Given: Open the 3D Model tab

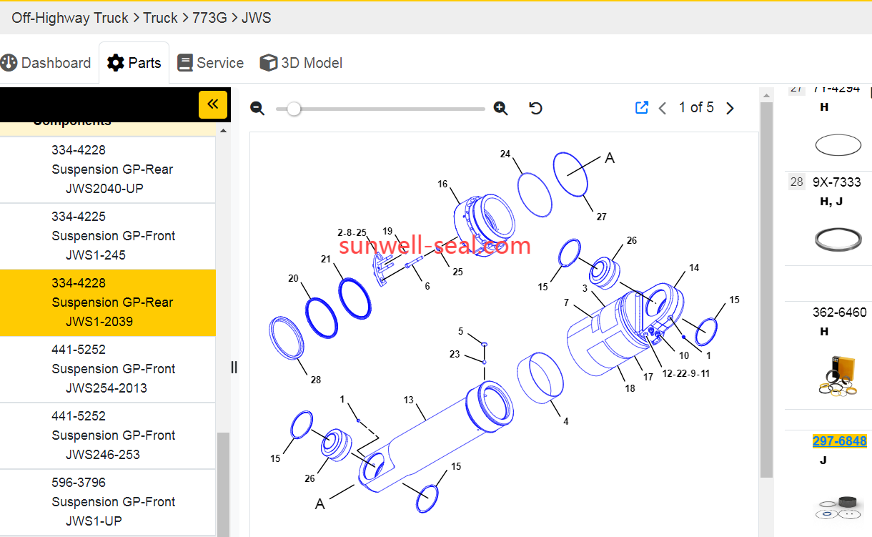Looking at the screenshot, I should (301, 63).
